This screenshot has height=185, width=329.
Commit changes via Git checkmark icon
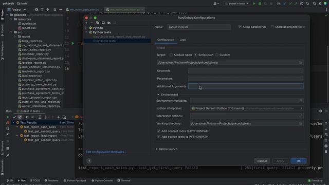tap(290, 4)
